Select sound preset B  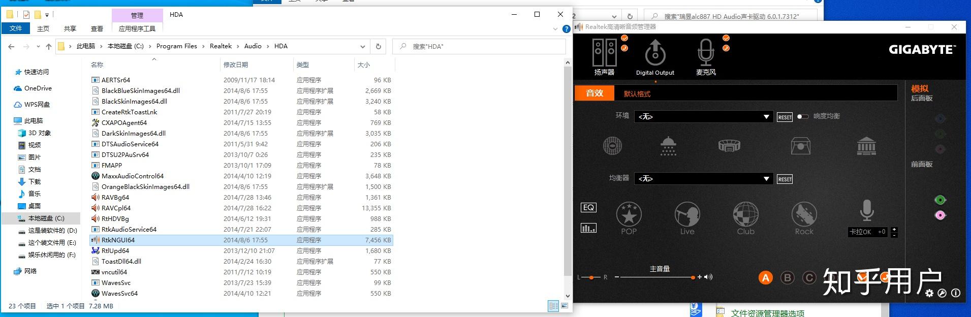click(788, 278)
